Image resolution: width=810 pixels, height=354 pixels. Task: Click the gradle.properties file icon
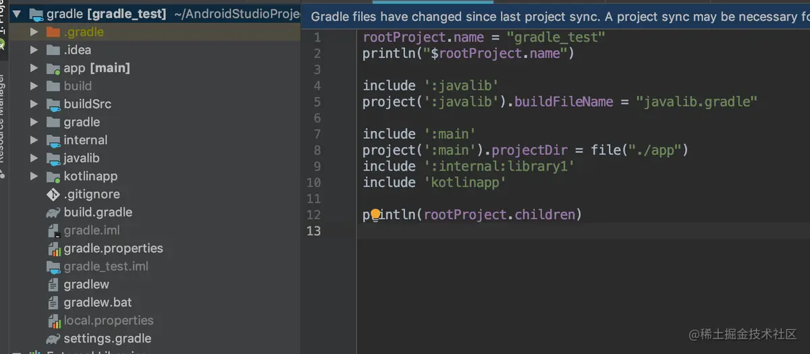tap(54, 249)
